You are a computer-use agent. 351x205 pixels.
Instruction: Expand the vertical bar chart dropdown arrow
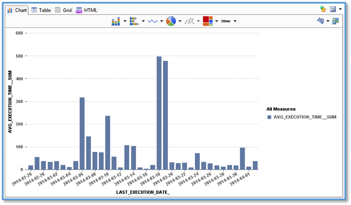click(125, 21)
